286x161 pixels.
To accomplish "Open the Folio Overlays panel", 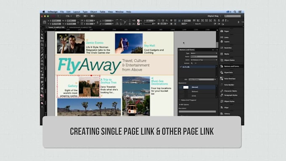I will point(228,79).
